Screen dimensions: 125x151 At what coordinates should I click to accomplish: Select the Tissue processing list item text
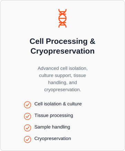pyautogui.click(x=54, y=115)
